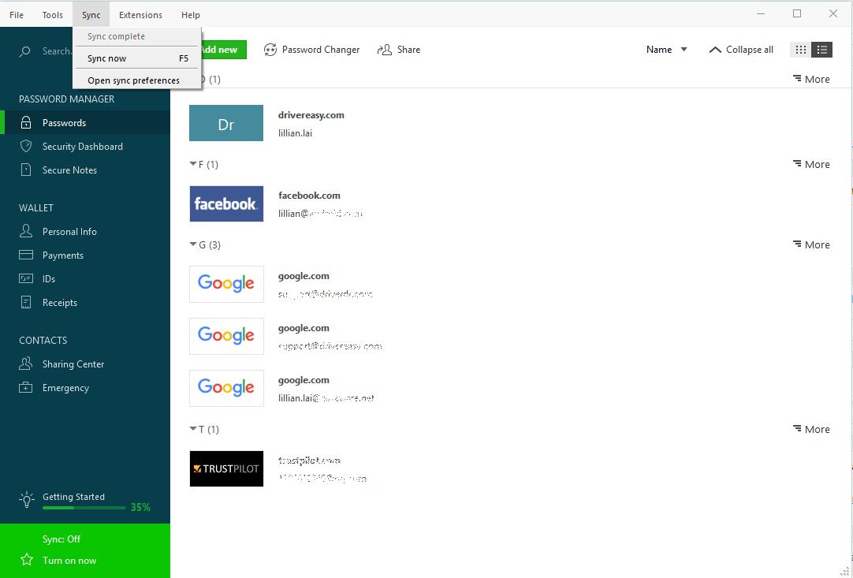Click the Getting Started lightbulb icon

(26, 500)
